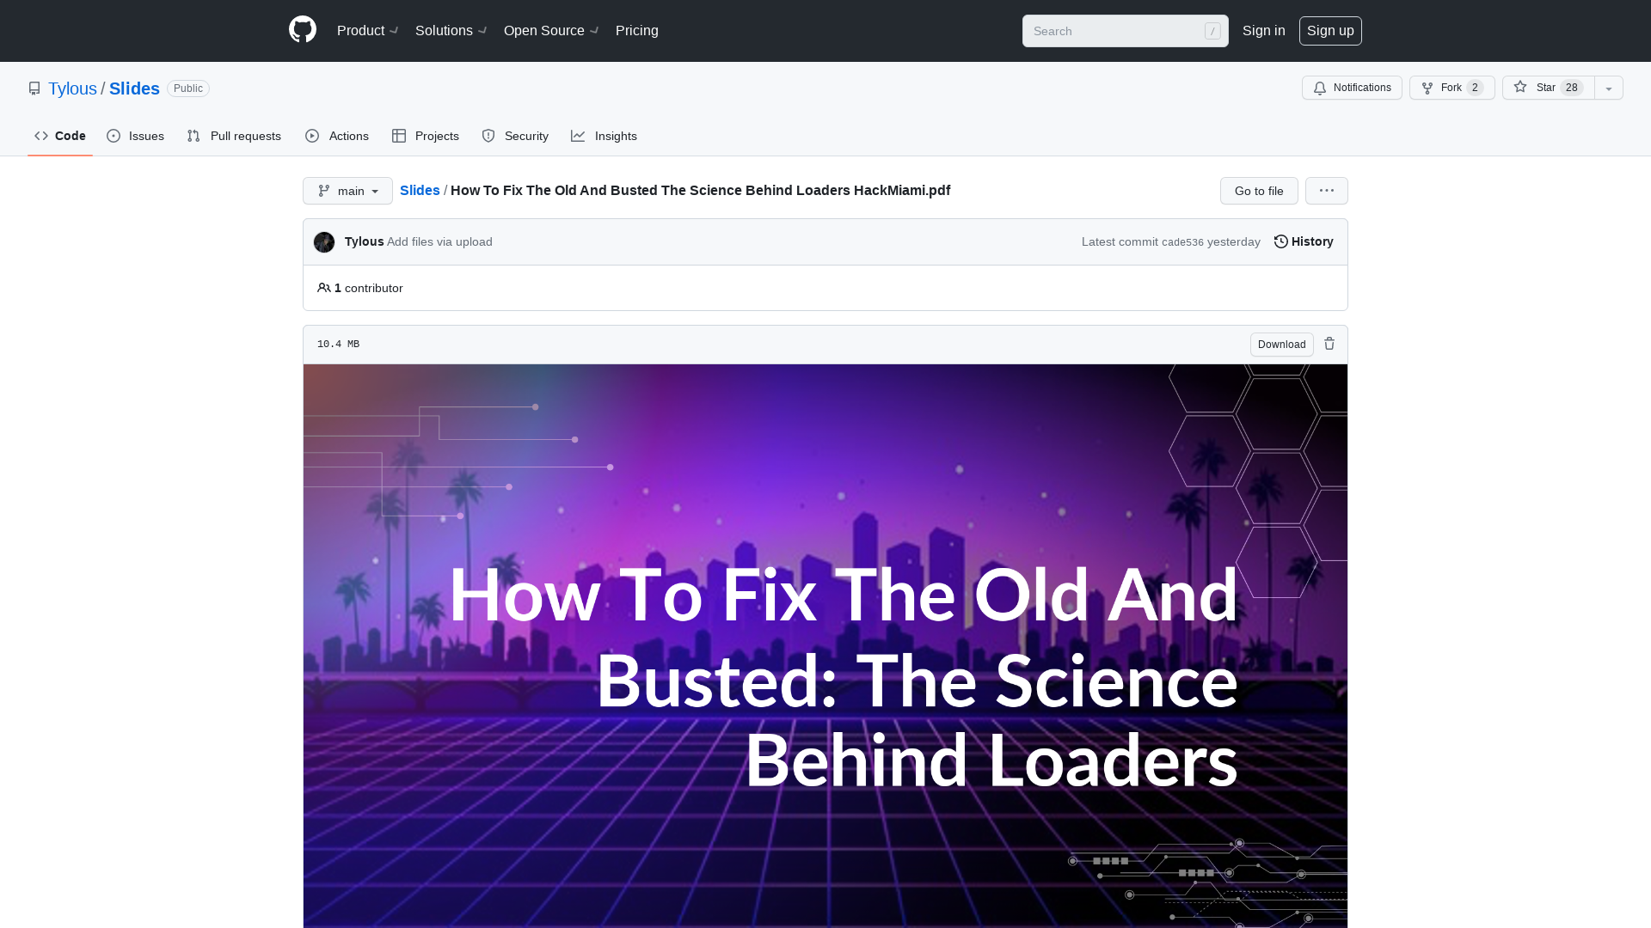1651x928 pixels.
Task: Select the Security tab
Action: [515, 136]
